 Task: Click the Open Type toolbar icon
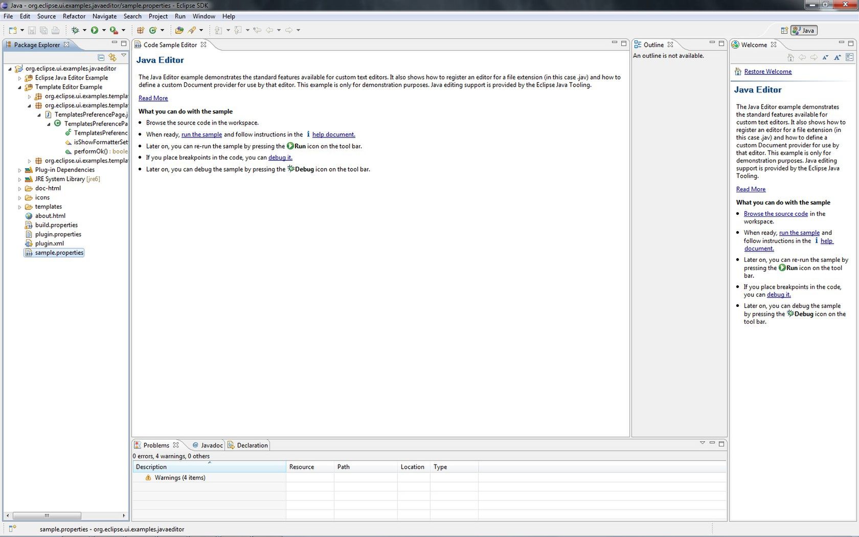coord(179,30)
